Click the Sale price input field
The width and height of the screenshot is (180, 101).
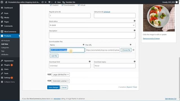point(115,16)
